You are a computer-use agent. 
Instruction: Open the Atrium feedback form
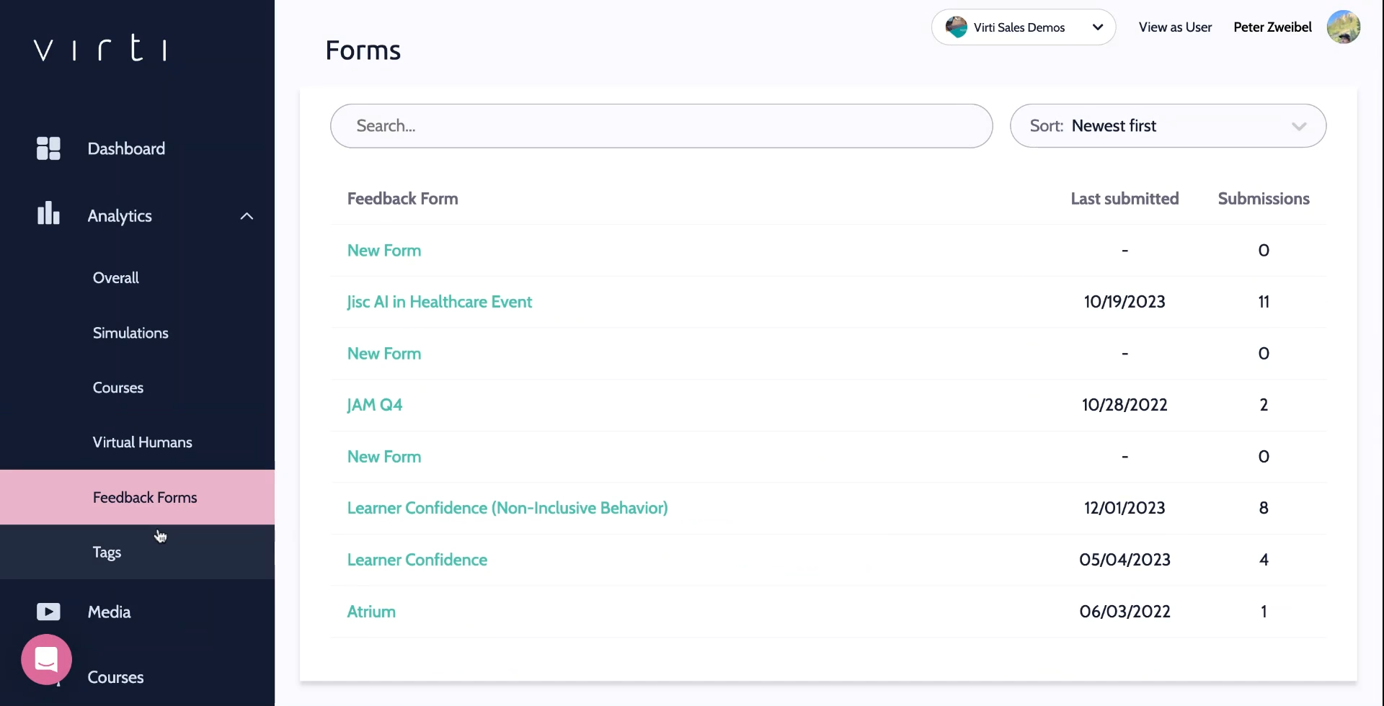coord(371,612)
